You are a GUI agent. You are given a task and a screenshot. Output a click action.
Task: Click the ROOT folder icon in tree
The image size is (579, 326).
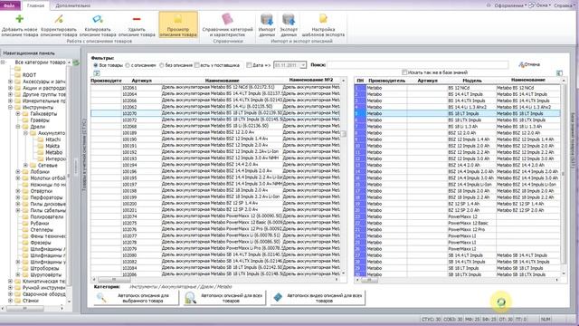pyautogui.click(x=18, y=75)
